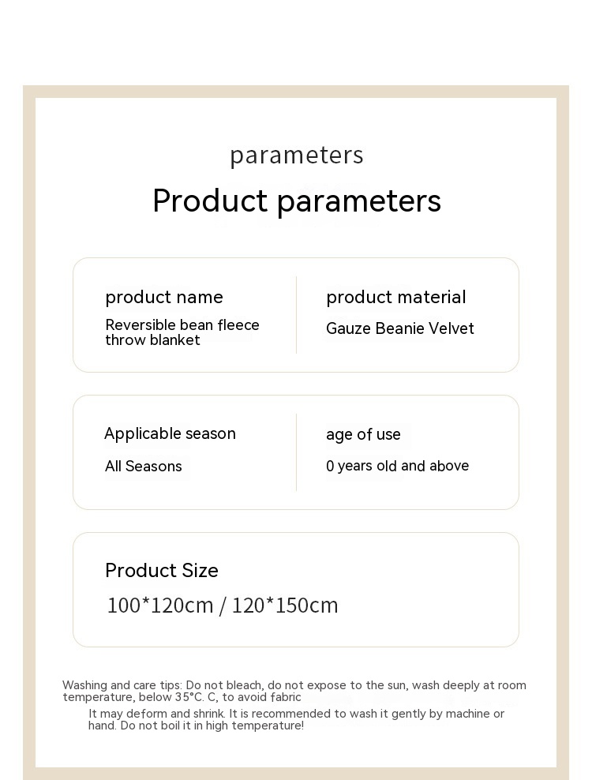
Task: Click the 'Product parameters' main heading
Action: coord(296,201)
